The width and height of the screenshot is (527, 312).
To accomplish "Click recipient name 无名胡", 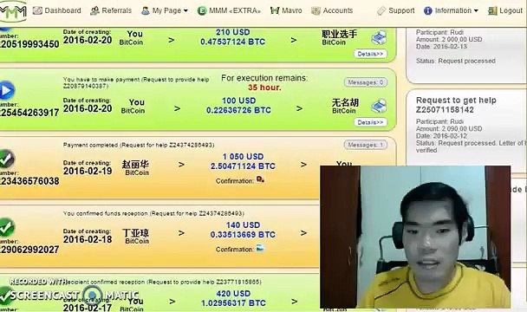I will [x=345, y=102].
